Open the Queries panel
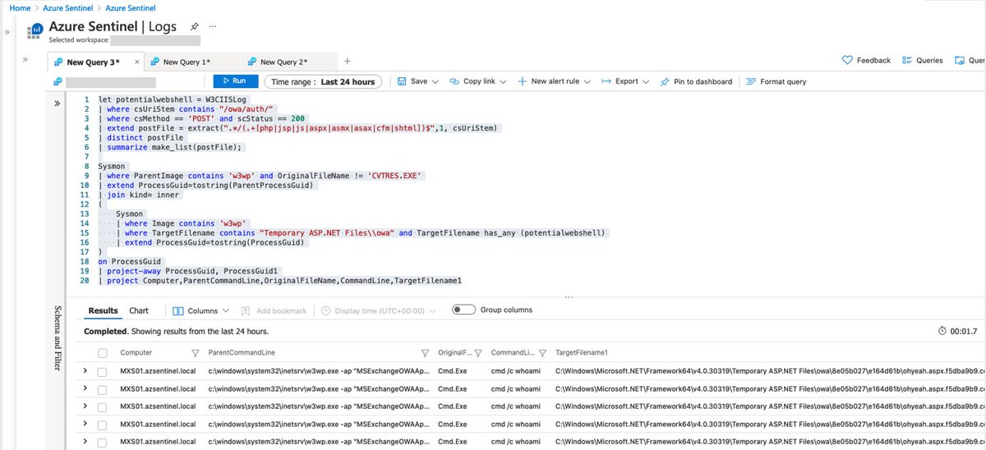Viewport: 986px width, 450px height. click(923, 60)
